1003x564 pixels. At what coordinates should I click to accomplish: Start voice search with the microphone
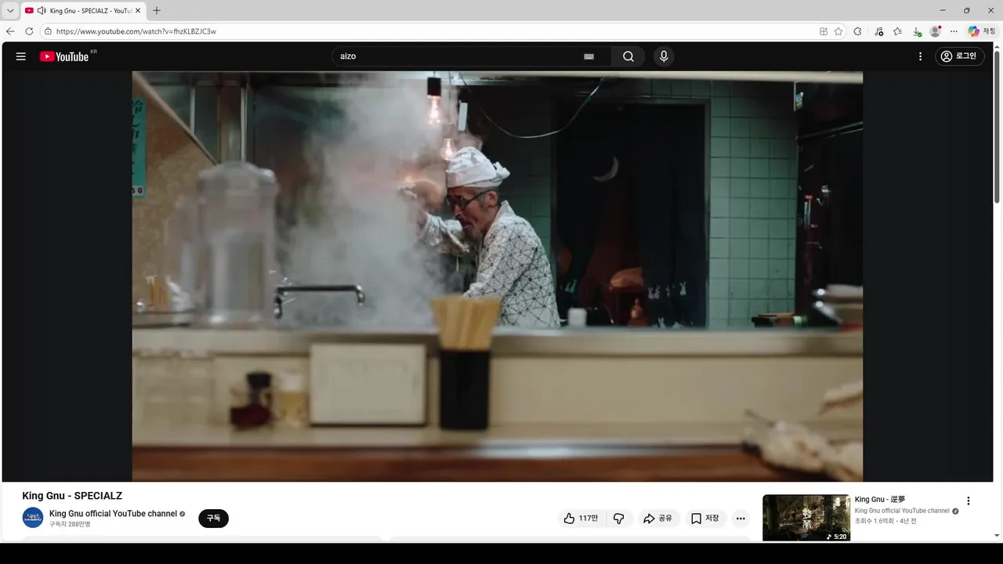point(664,56)
